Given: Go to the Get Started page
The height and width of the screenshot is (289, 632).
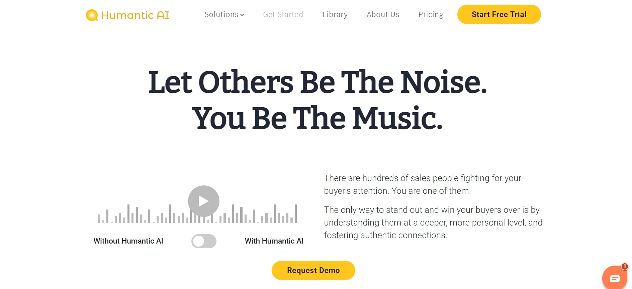Looking at the screenshot, I should pyautogui.click(x=283, y=15).
